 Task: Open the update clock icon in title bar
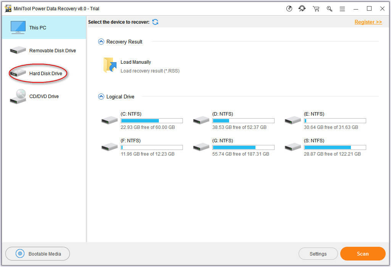coord(289,9)
